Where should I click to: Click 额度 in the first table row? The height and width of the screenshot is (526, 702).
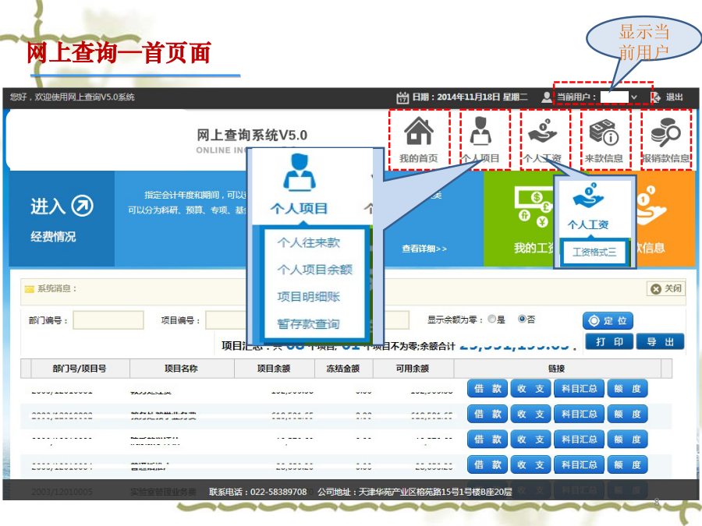click(x=628, y=389)
